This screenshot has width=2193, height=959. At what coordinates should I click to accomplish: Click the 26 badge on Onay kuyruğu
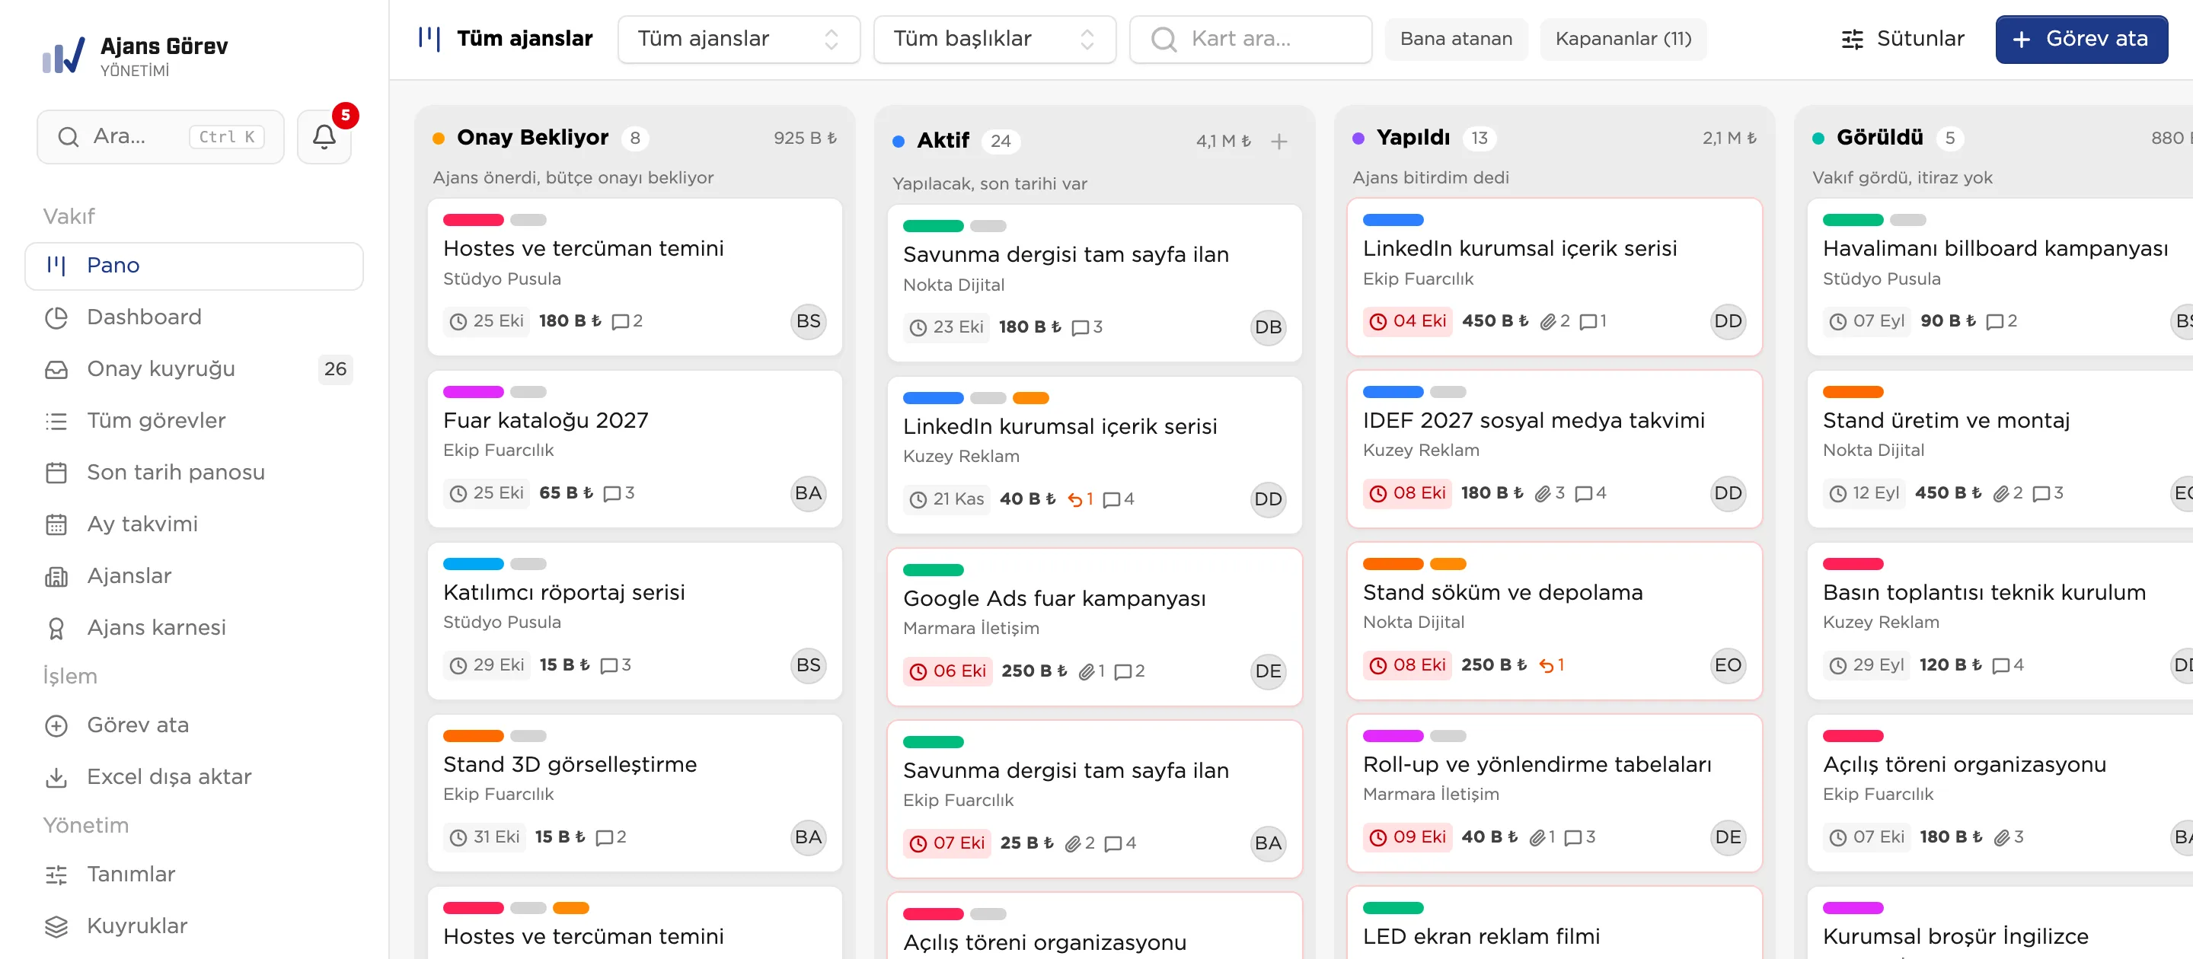335,369
